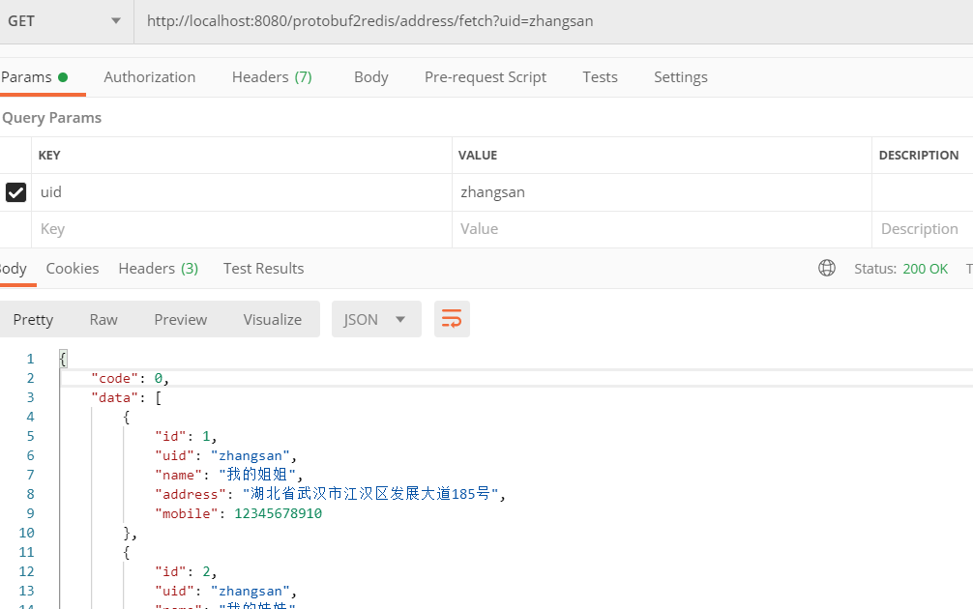Click the request URL field

tap(553, 21)
